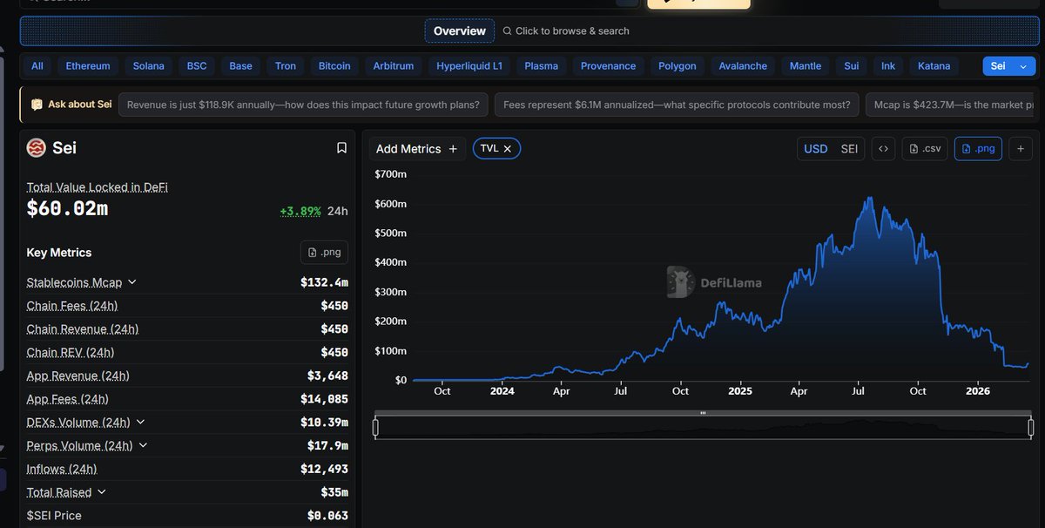The image size is (1045, 528).
Task: Click the left range slider handle
Action: (375, 427)
